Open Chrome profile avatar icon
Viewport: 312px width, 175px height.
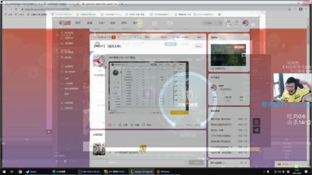(301, 10)
